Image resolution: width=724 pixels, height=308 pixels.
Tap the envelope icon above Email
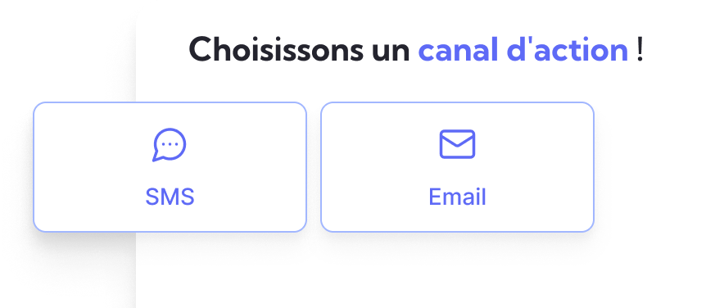click(457, 144)
